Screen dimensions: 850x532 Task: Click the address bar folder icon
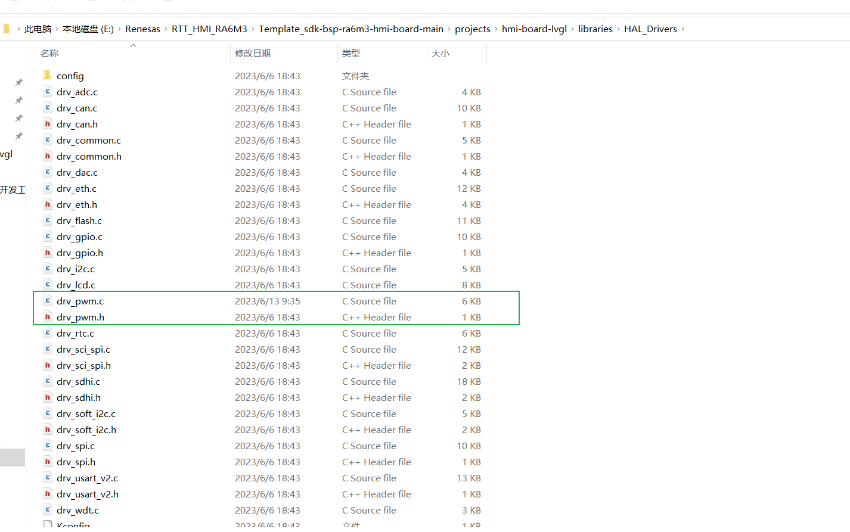coord(7,29)
